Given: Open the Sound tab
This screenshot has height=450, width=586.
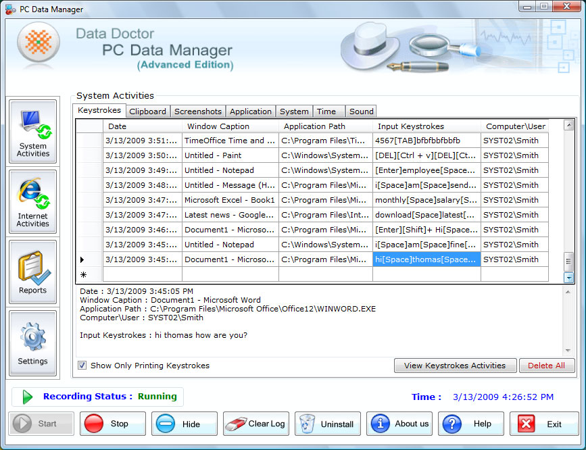Looking at the screenshot, I should (x=361, y=111).
